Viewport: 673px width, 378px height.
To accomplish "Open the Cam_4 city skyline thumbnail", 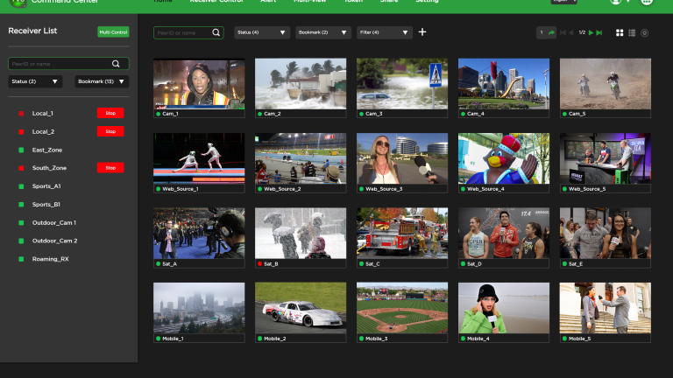I will 504,84.
